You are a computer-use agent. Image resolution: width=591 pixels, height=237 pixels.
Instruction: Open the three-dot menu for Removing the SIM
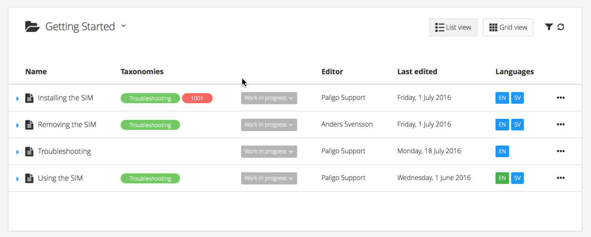click(560, 125)
